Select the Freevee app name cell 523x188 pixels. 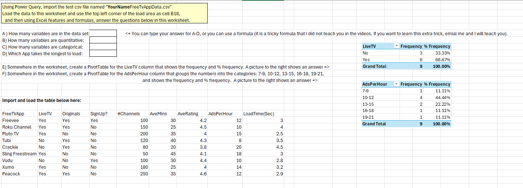[x=19, y=121]
